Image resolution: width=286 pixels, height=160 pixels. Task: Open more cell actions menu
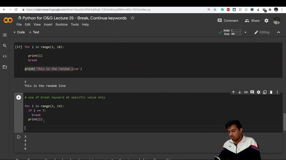(277, 92)
